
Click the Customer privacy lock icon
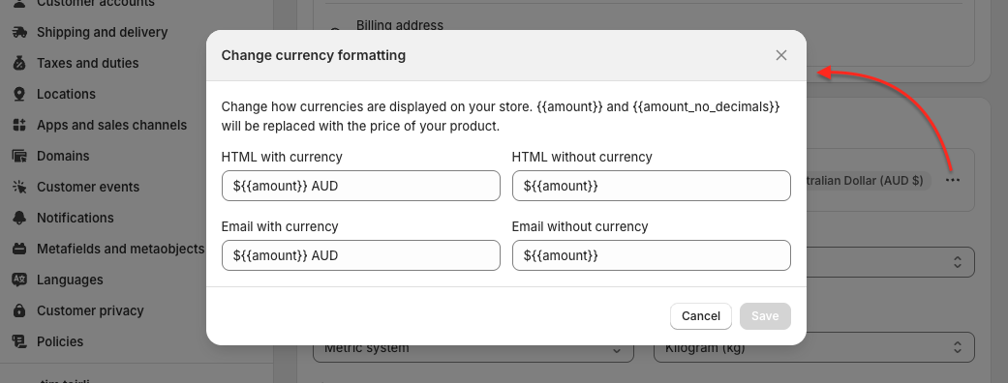click(19, 310)
